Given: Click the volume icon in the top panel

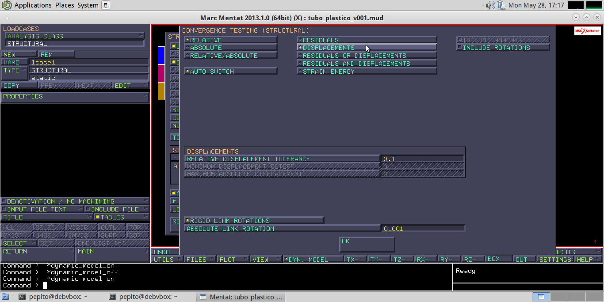Looking at the screenshot, I should pos(490,5).
